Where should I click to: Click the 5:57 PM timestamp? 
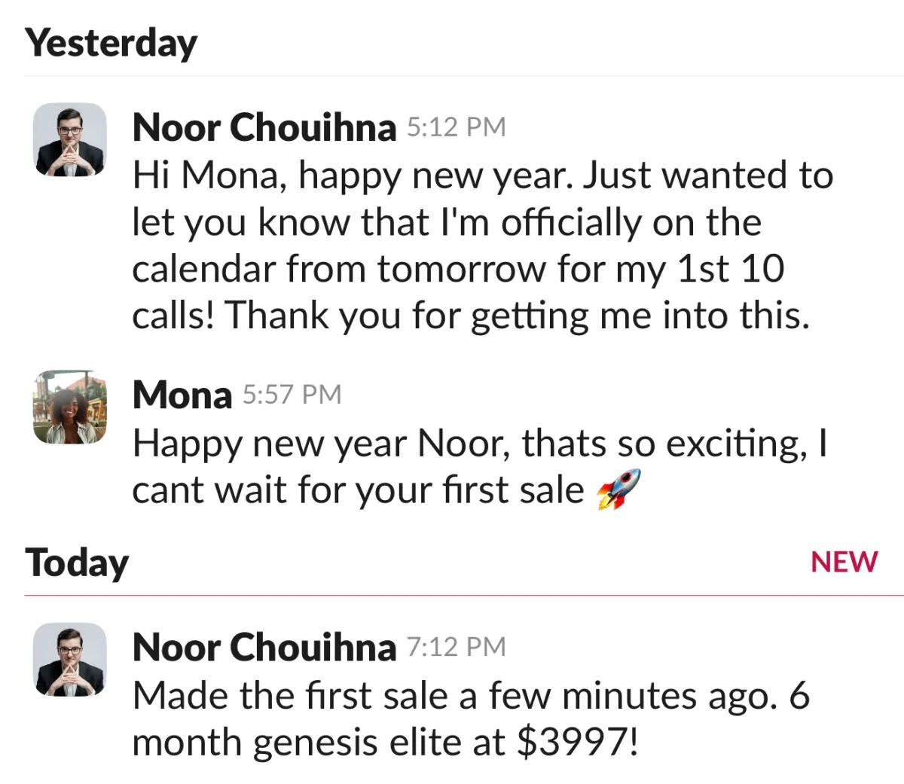(x=292, y=395)
